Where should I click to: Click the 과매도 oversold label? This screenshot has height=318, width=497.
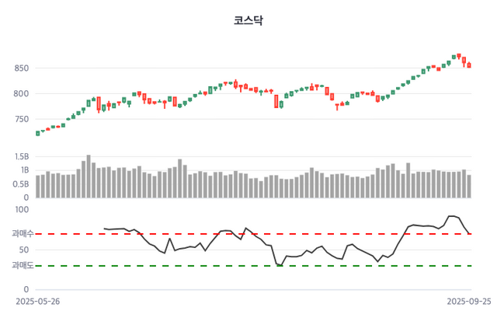coord(21,267)
